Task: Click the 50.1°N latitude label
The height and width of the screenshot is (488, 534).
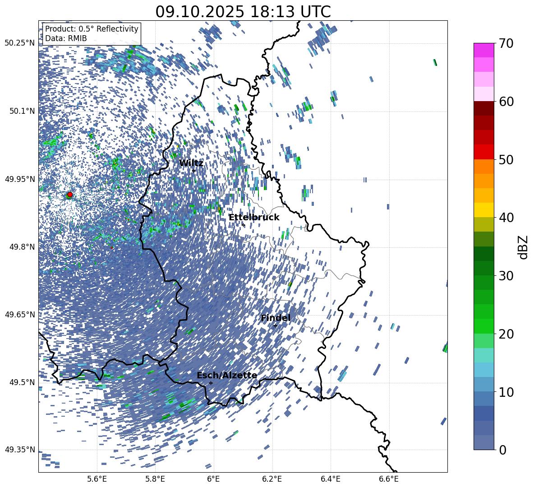Action: 22,111
